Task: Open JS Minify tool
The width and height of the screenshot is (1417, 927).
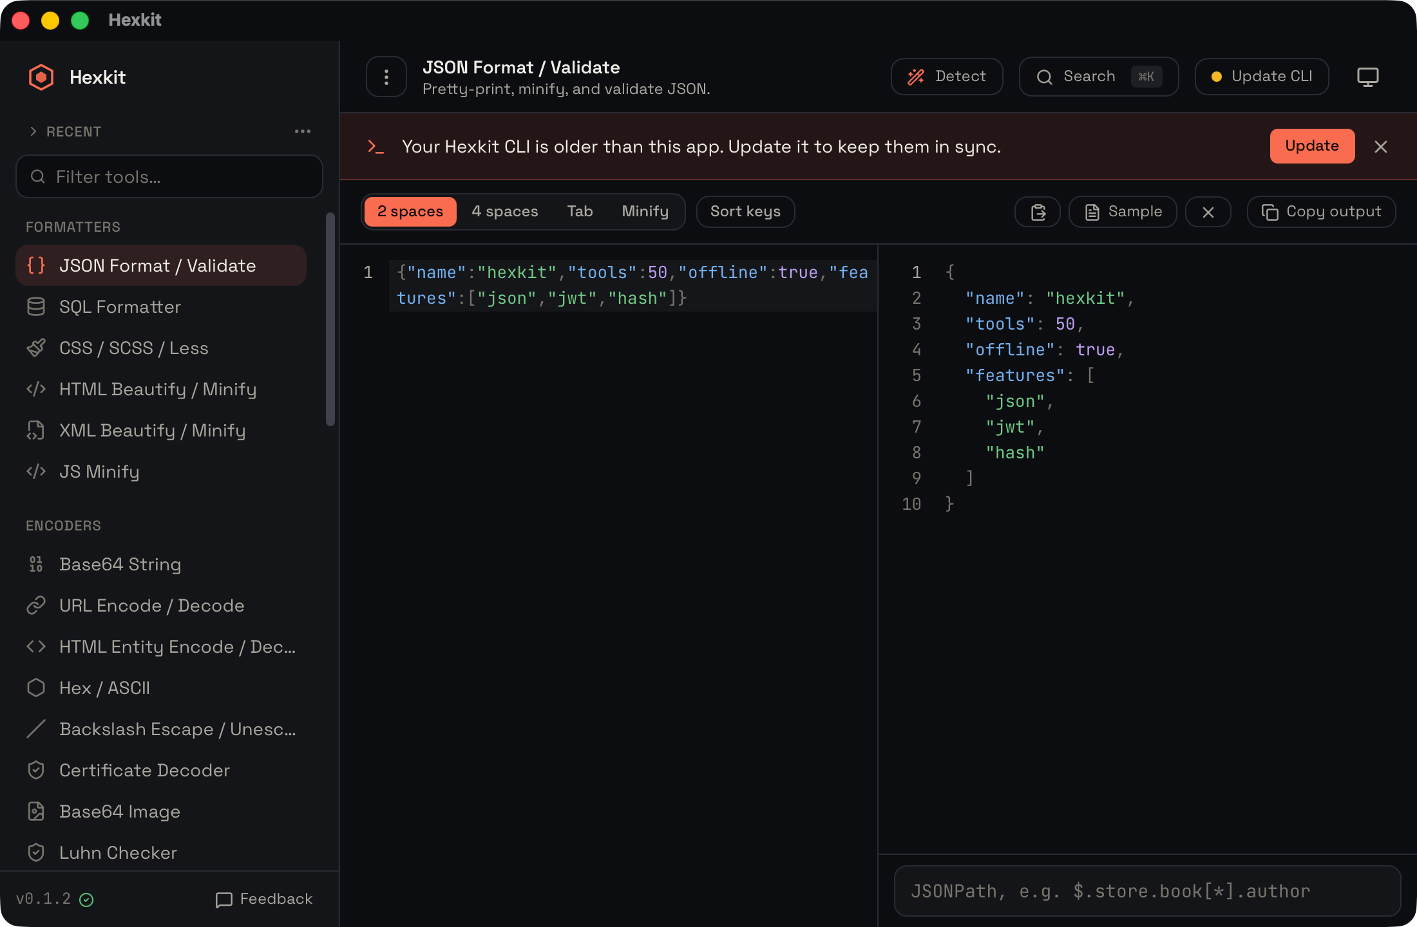Action: [161, 471]
